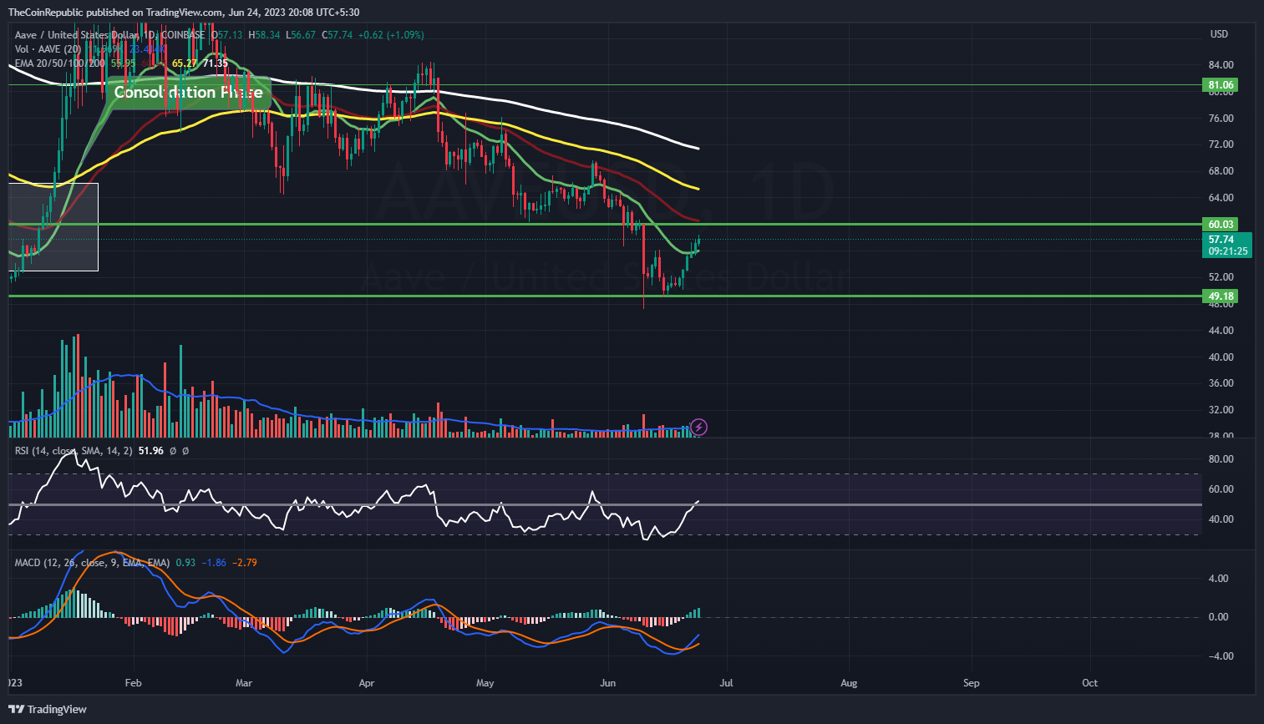The width and height of the screenshot is (1264, 724).
Task: Click the RSI axis 40.00 tick
Action: [1221, 519]
